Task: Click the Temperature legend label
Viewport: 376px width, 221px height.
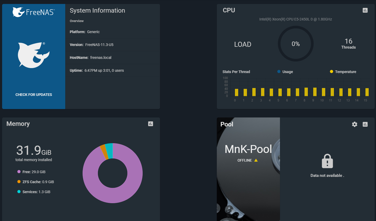Action: point(346,72)
